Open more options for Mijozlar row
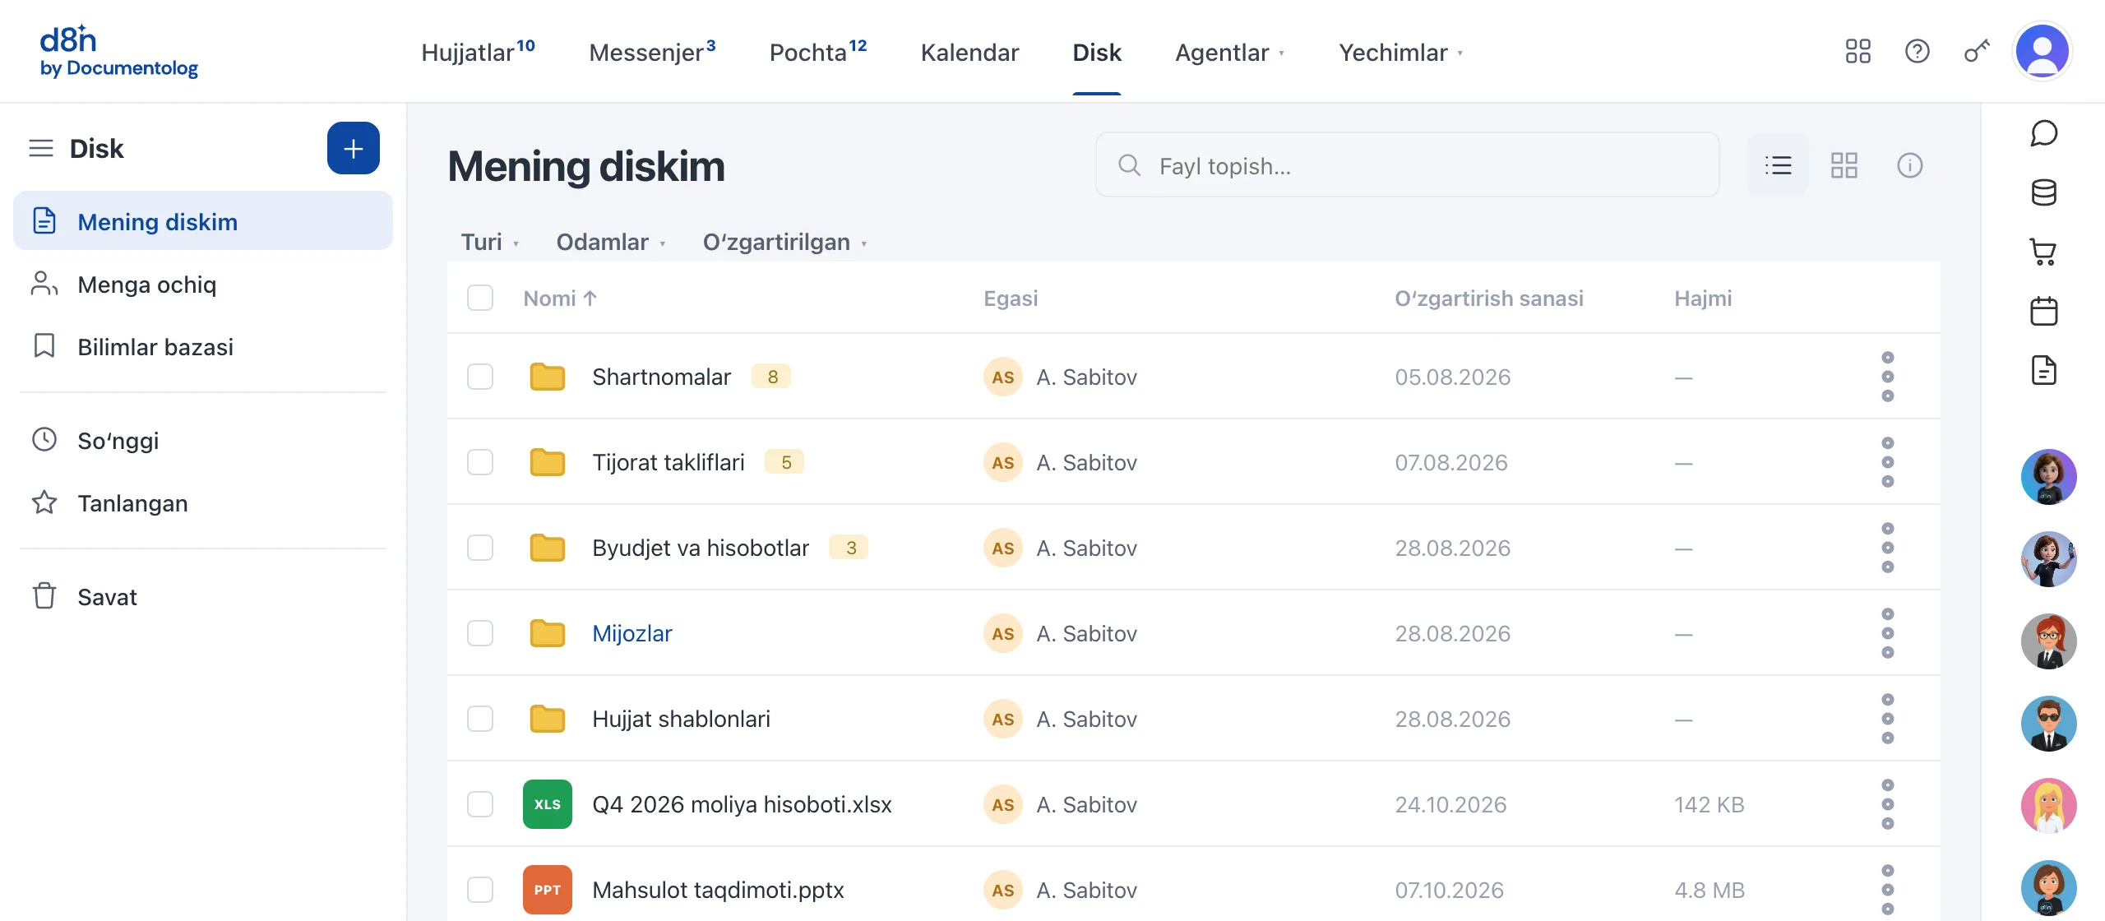This screenshot has width=2105, height=921. click(1887, 633)
